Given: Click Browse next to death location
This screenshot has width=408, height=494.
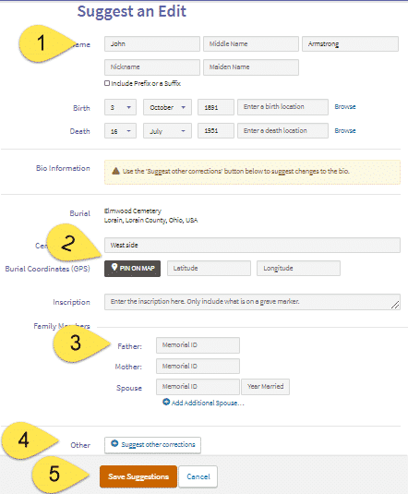Looking at the screenshot, I should 345,131.
